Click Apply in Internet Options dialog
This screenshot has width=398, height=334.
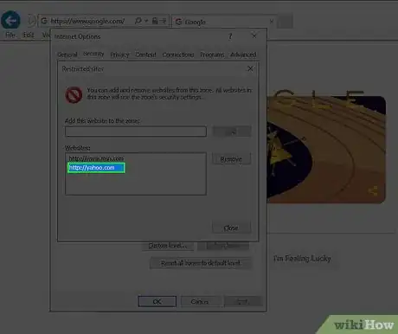pos(243,301)
